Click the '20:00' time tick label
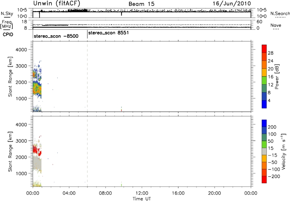The width and height of the screenshot is (290, 201). pyautogui.click(x=214, y=193)
